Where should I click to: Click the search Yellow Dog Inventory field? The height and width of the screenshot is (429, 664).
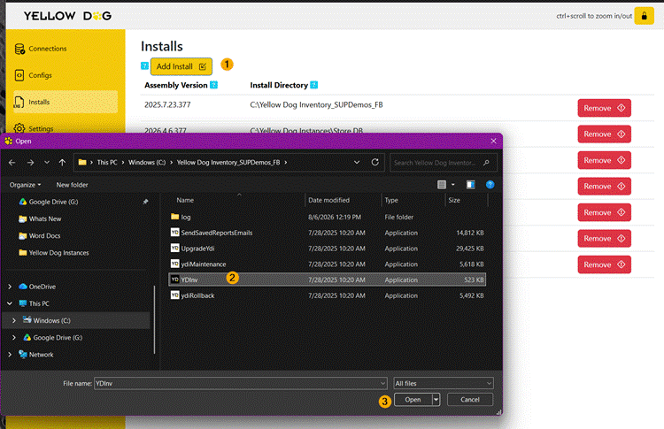[443, 163]
